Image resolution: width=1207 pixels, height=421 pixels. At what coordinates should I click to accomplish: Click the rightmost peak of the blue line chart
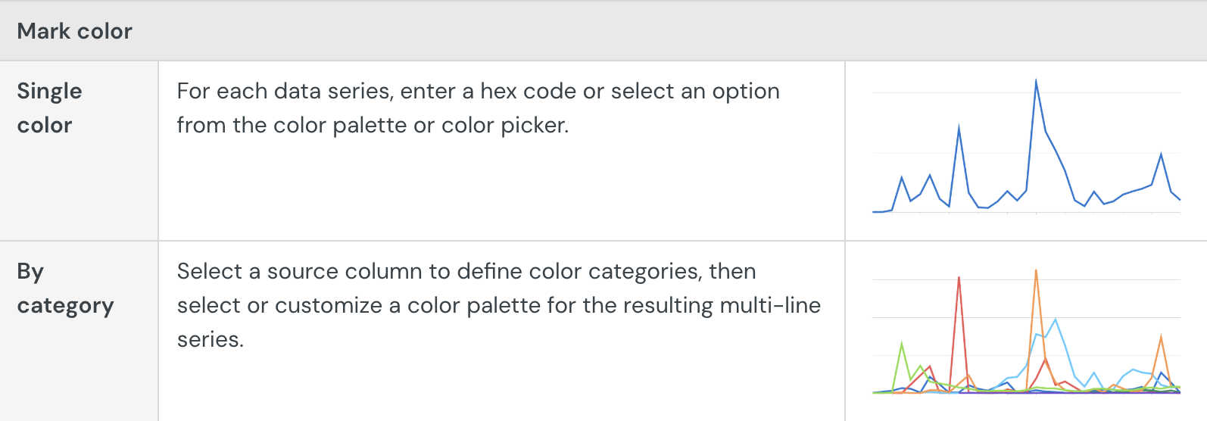(x=1161, y=155)
